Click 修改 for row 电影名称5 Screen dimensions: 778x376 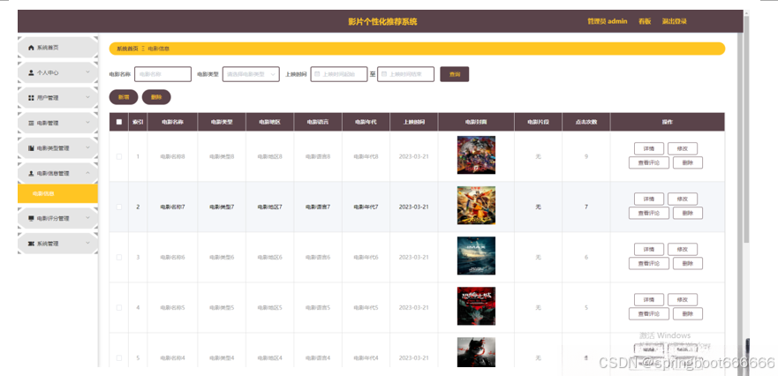coord(683,299)
